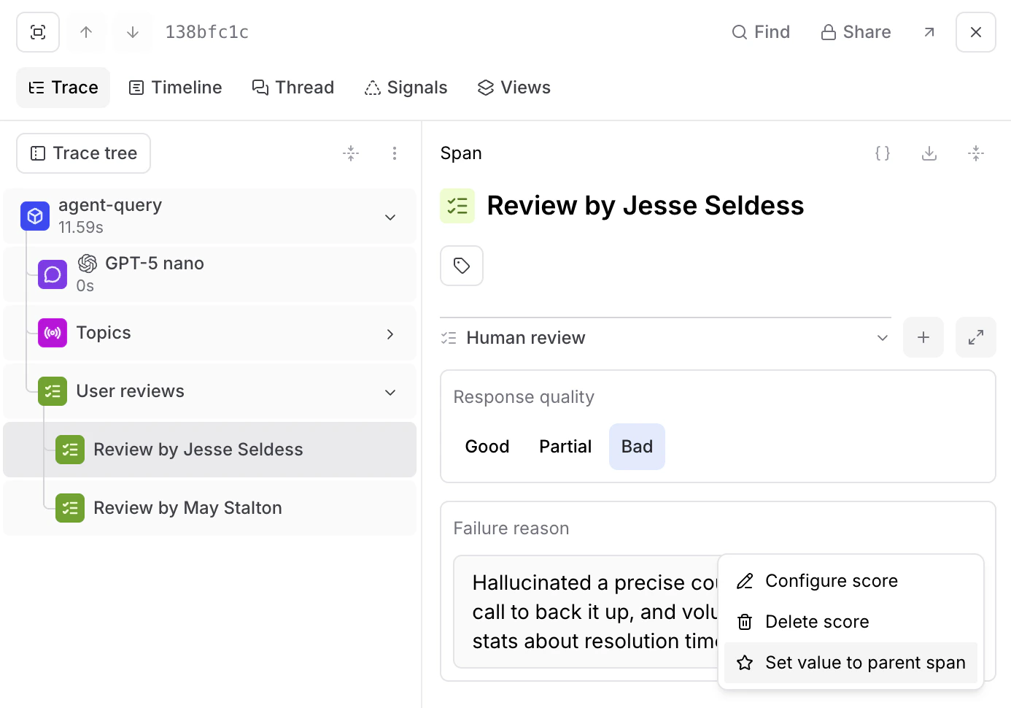Expand the Topics span chevron
This screenshot has width=1011, height=708.
coord(390,334)
